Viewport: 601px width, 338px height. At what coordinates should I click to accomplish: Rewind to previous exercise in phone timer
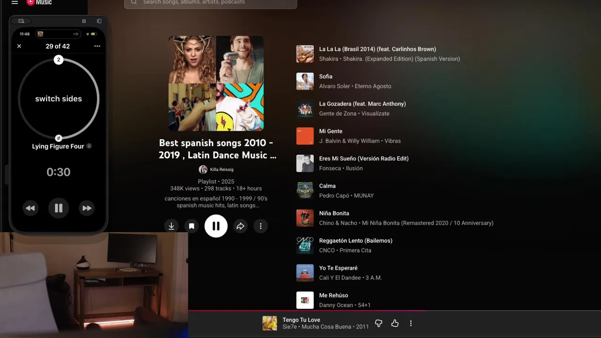(x=30, y=208)
